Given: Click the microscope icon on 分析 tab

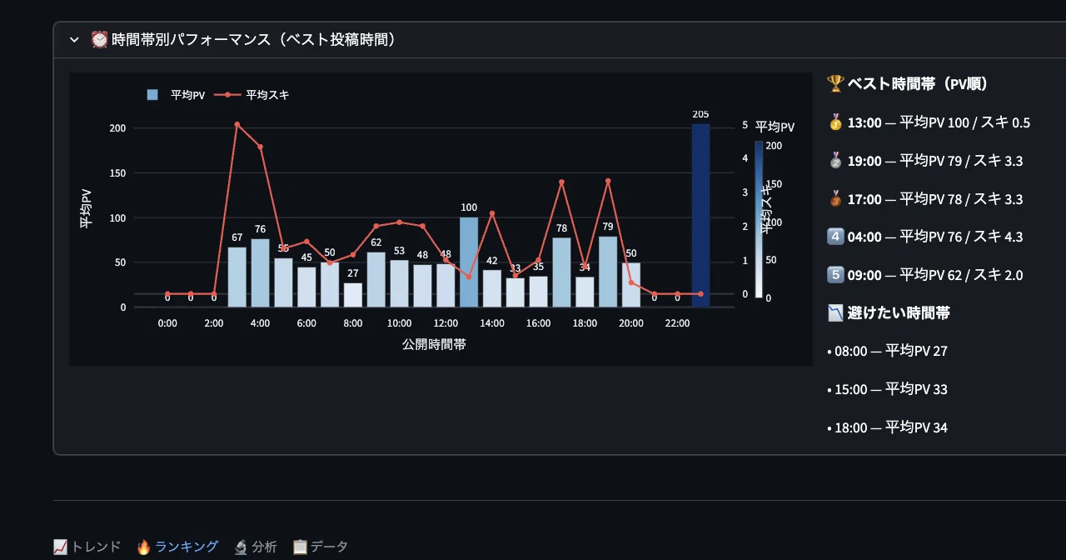Looking at the screenshot, I should pos(241,547).
